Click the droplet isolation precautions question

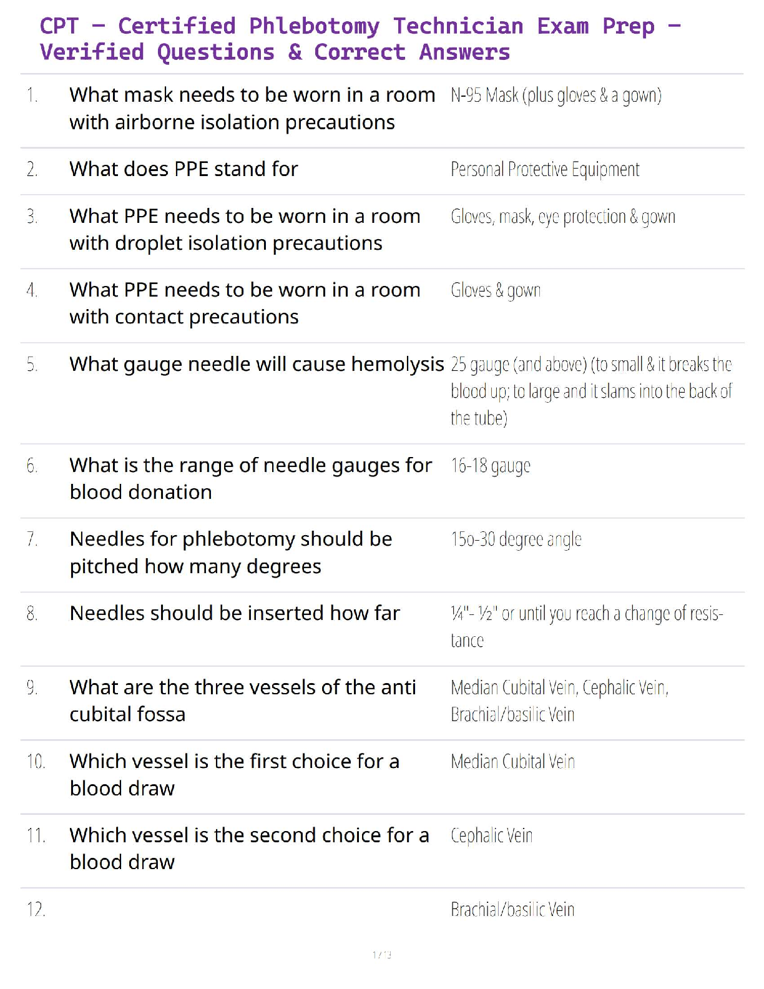[245, 229]
